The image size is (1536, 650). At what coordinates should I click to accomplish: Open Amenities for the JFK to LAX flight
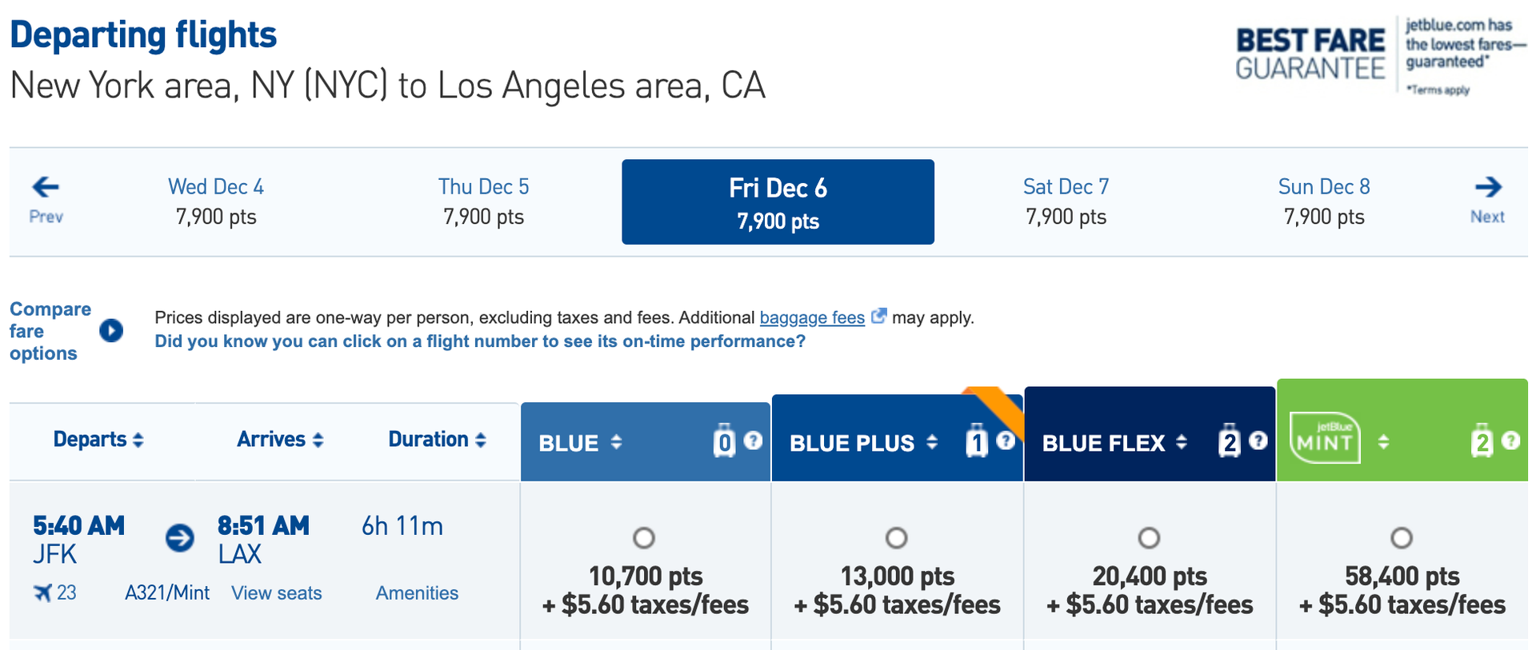pyautogui.click(x=417, y=592)
